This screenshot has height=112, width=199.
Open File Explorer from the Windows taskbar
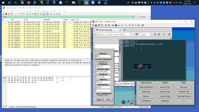[x=73, y=2]
